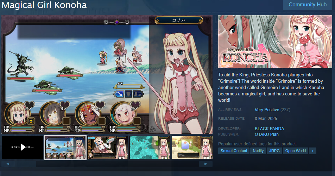
Task: Select the tavern dialogue screenshot thumbnail
Action: [108, 147]
